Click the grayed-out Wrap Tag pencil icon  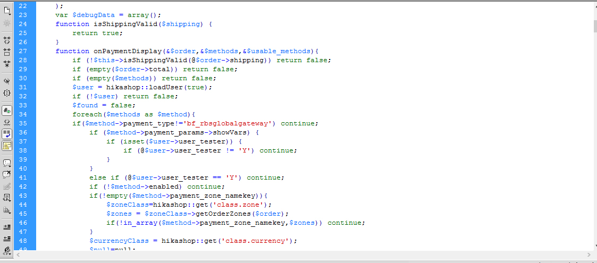tap(7, 186)
